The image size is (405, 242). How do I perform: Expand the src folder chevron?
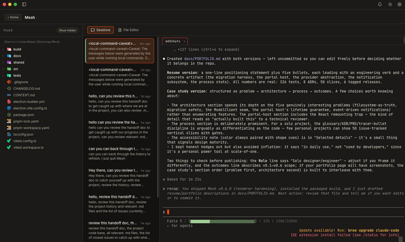click(x=3, y=69)
